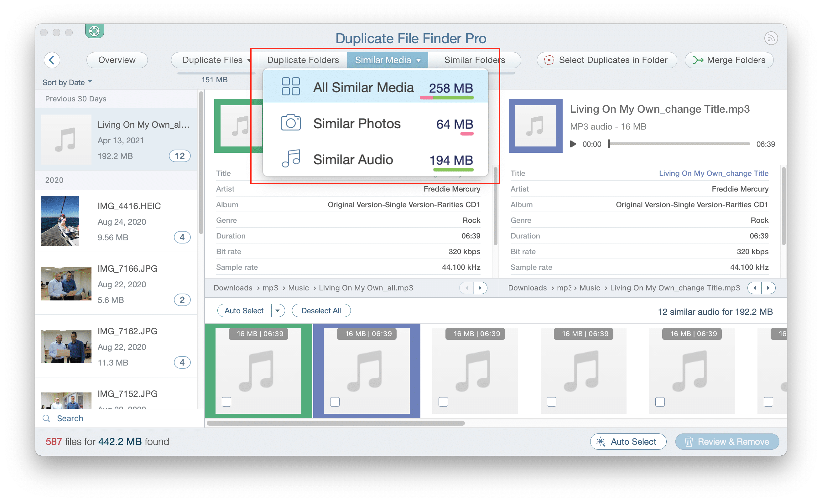This screenshot has height=502, width=822.
Task: Click the 4 badge on IMG_4416.HEIC
Action: pos(182,237)
